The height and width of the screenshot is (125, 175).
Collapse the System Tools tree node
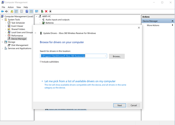2,20
